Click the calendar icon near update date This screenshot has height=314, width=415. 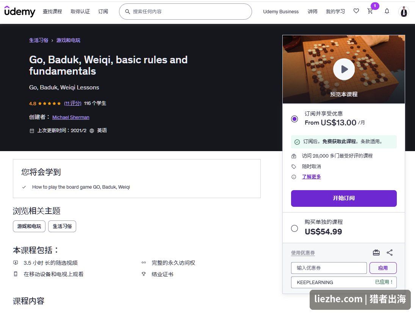[x=32, y=131]
